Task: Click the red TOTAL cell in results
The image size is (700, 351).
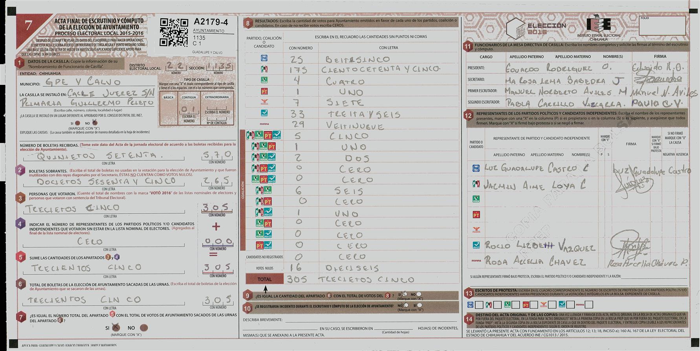Action: [x=264, y=279]
